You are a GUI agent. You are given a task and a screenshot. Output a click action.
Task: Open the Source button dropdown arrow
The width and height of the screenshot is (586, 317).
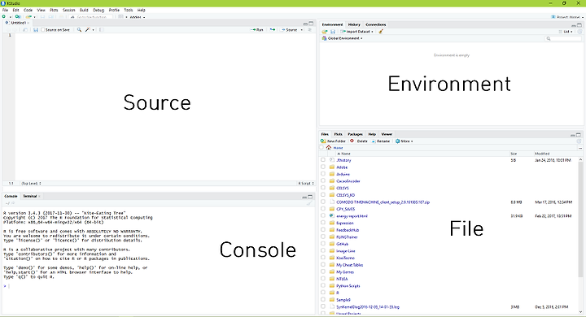point(302,30)
